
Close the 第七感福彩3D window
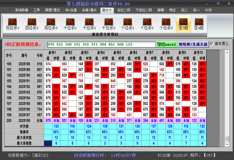coord(229,4)
